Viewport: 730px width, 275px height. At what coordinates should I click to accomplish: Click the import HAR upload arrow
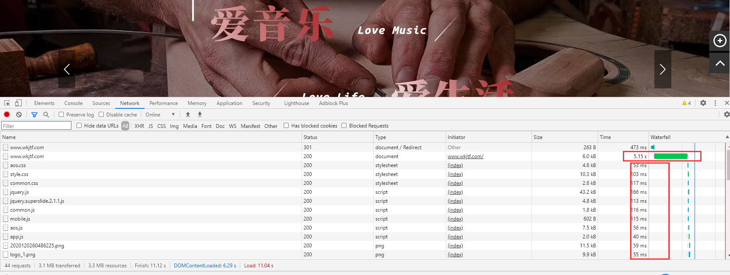point(188,114)
